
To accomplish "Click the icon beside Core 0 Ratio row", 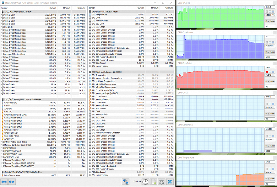I will (2, 84).
